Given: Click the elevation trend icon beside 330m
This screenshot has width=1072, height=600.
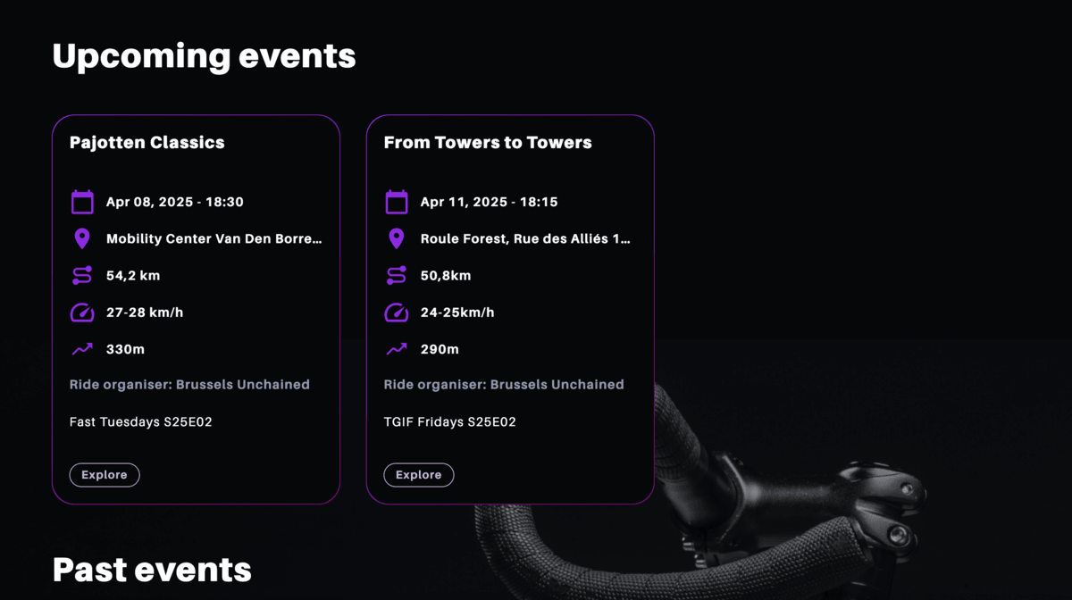Looking at the screenshot, I should point(82,349).
